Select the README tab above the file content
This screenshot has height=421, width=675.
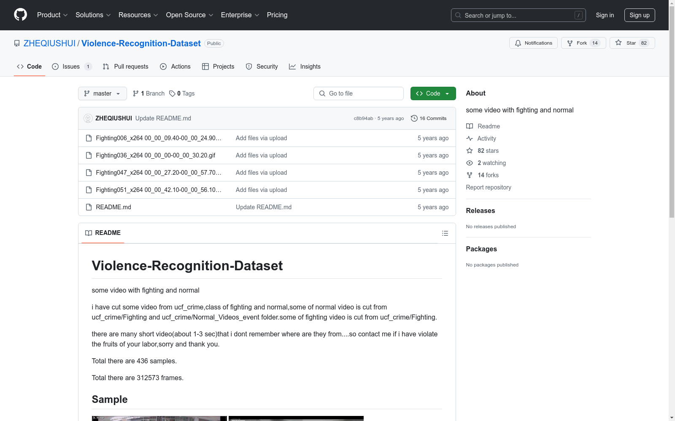[103, 233]
